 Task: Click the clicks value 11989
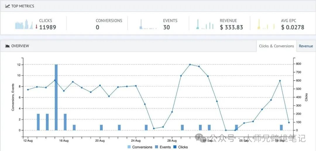(48, 27)
